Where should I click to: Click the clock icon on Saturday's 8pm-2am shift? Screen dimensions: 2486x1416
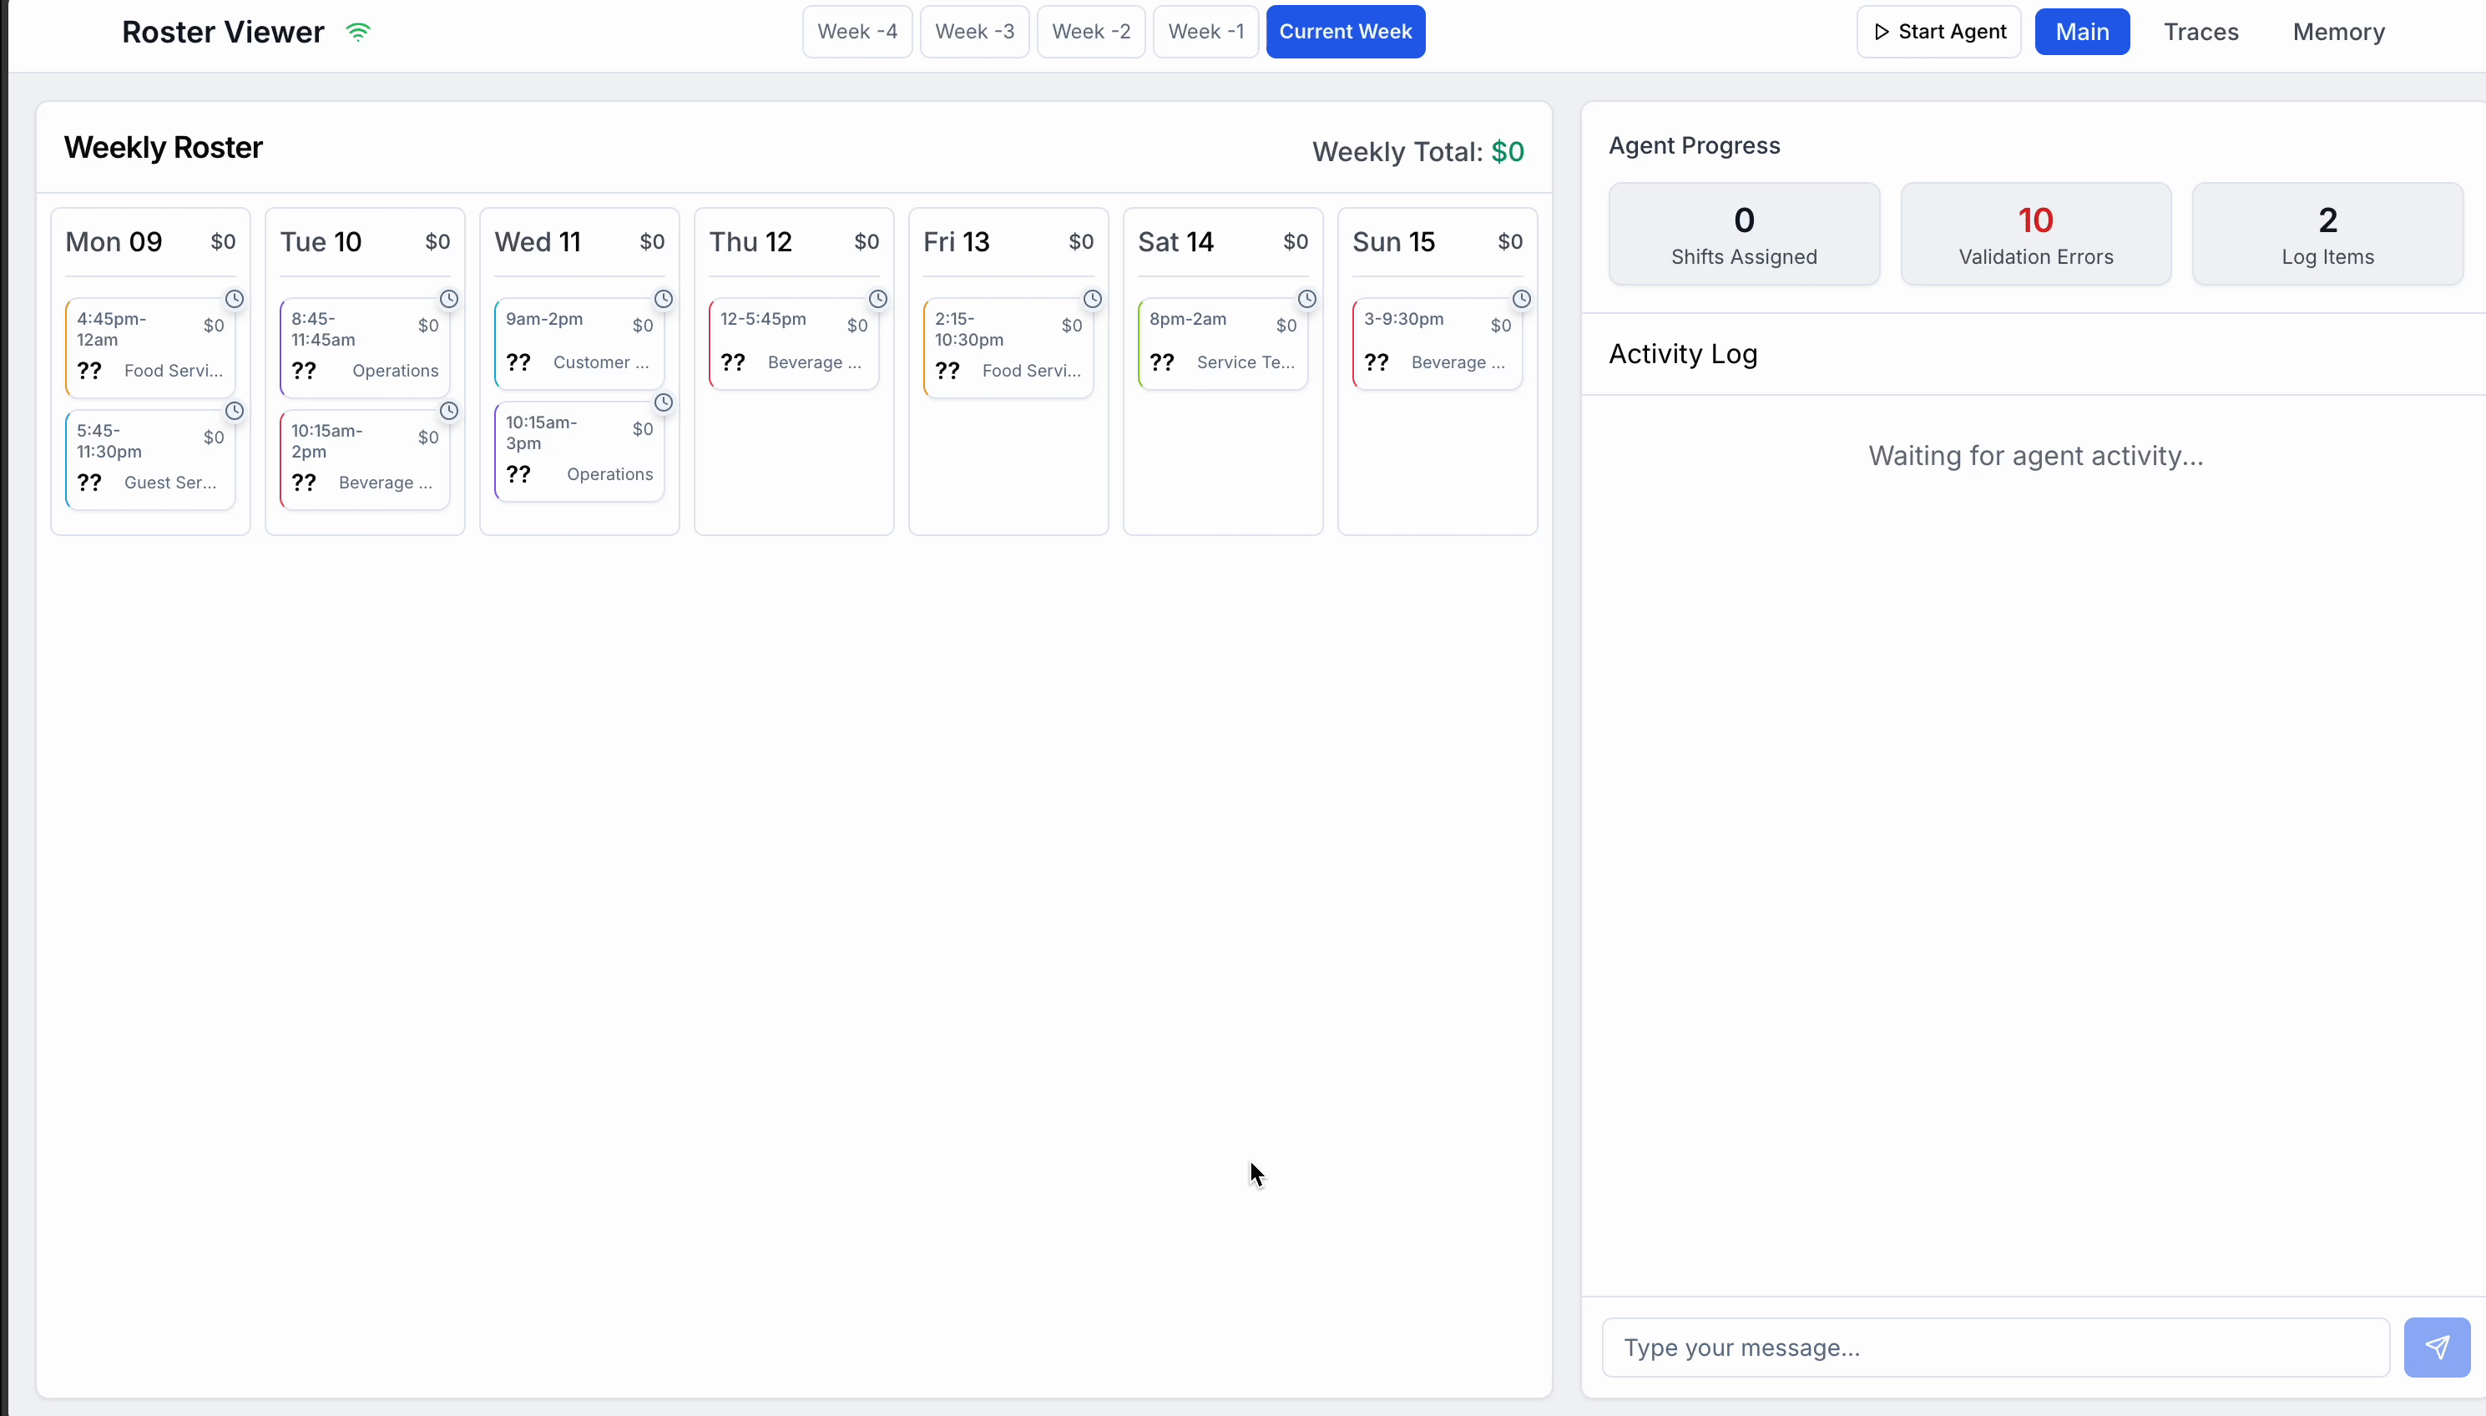pos(1306,299)
